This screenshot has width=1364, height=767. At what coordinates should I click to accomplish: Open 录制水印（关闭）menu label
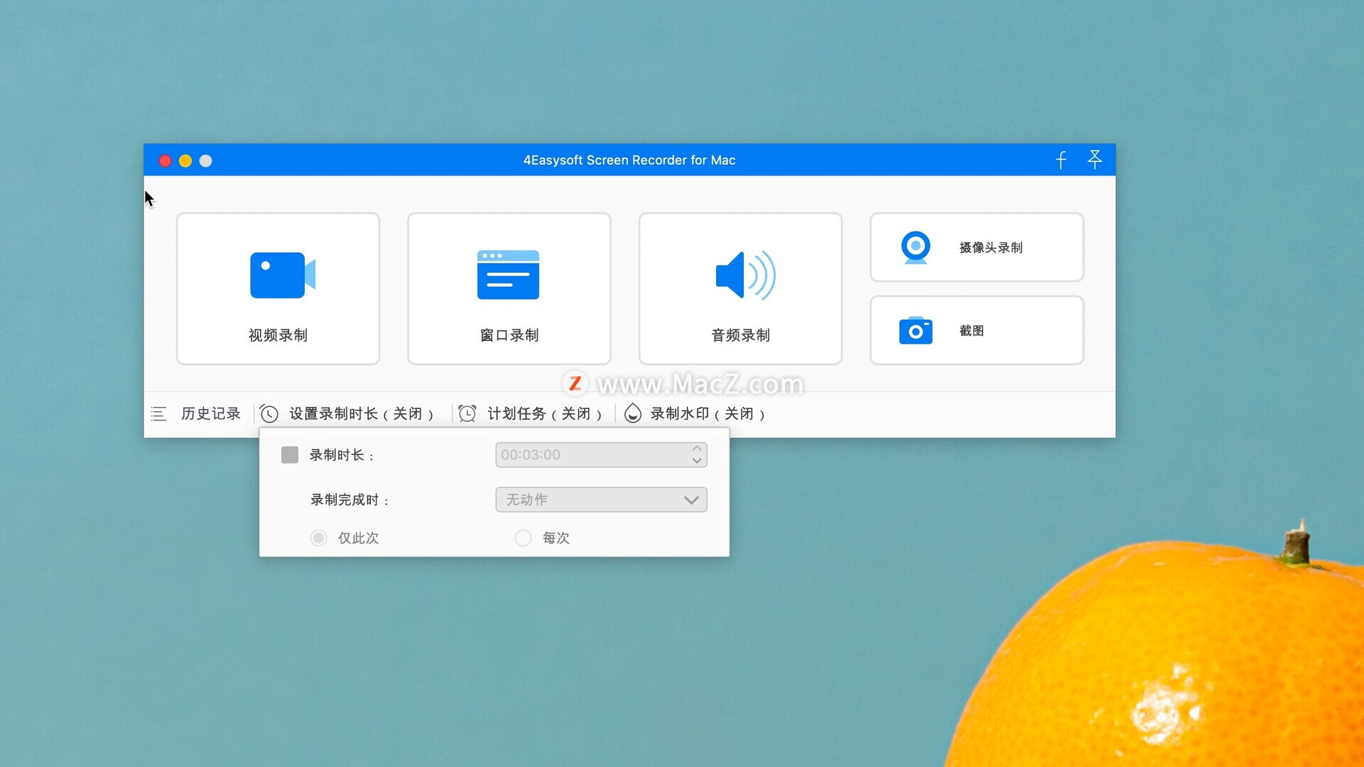click(x=708, y=413)
